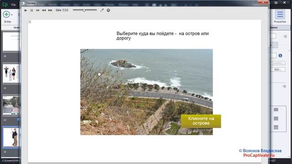
Task: Click the Preview window title icon
Action: click(23, 3)
